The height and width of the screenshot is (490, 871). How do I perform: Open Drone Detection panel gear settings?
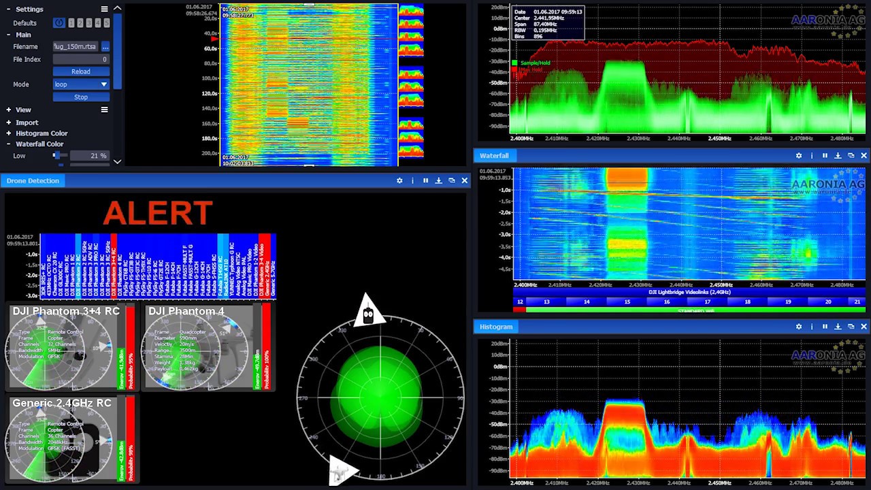pyautogui.click(x=399, y=180)
